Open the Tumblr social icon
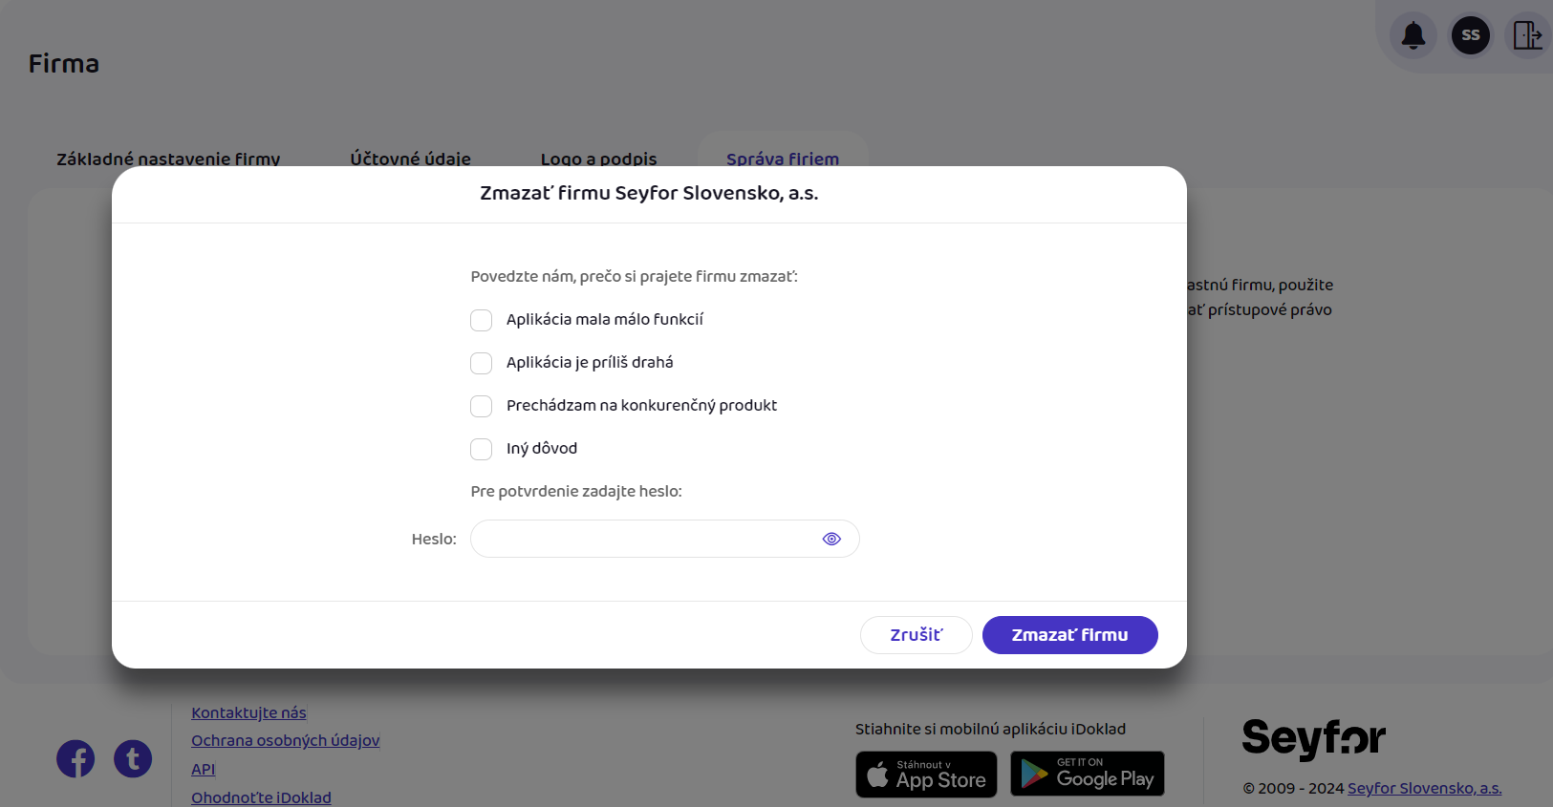This screenshot has height=807, width=1553. 133,759
